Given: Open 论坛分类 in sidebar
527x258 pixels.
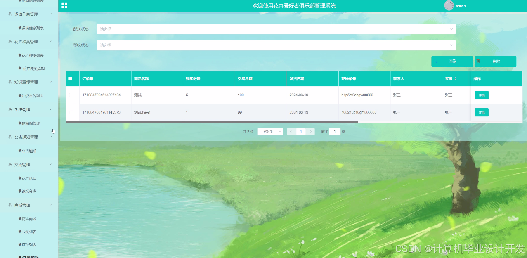Looking at the screenshot, I should (29, 192).
